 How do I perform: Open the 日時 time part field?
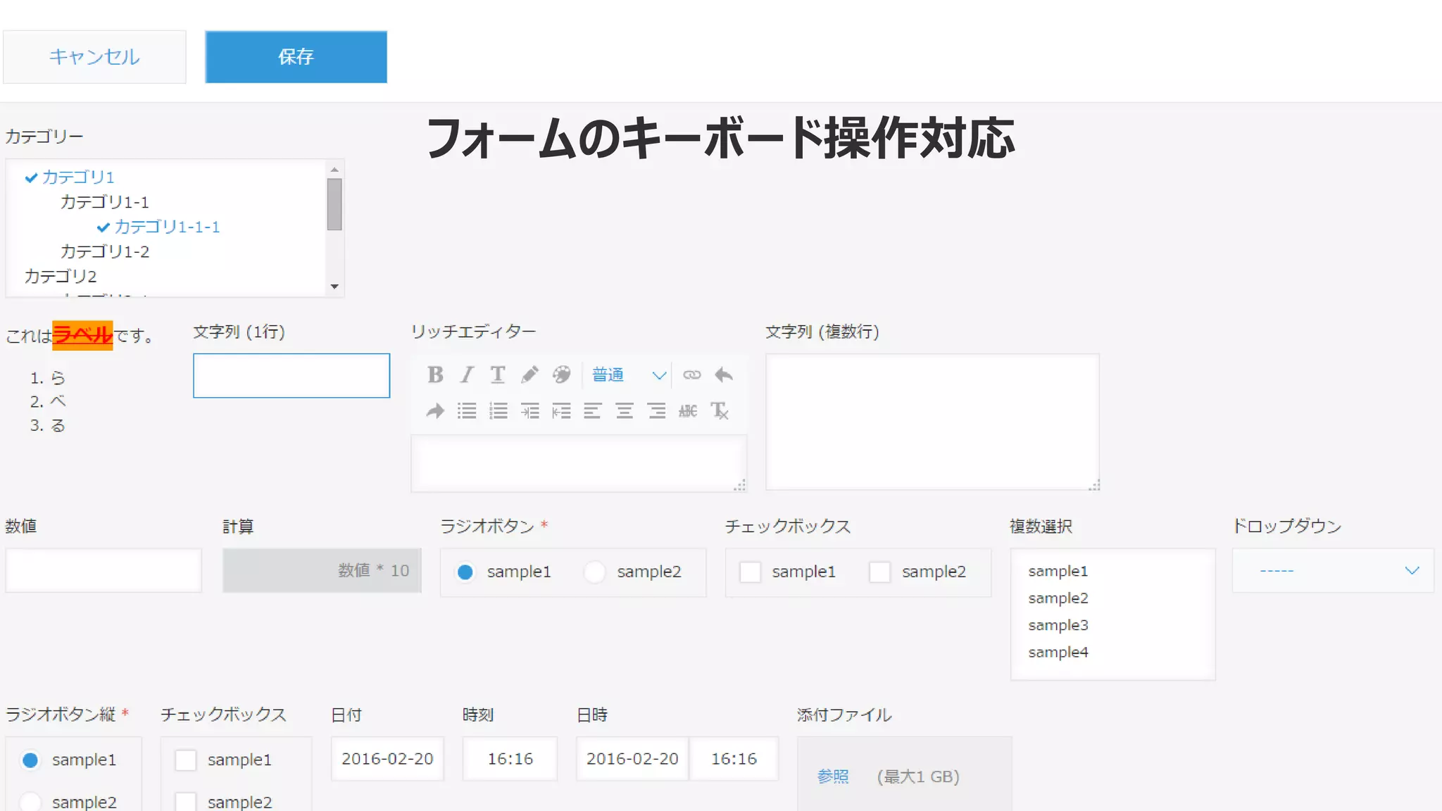click(734, 759)
